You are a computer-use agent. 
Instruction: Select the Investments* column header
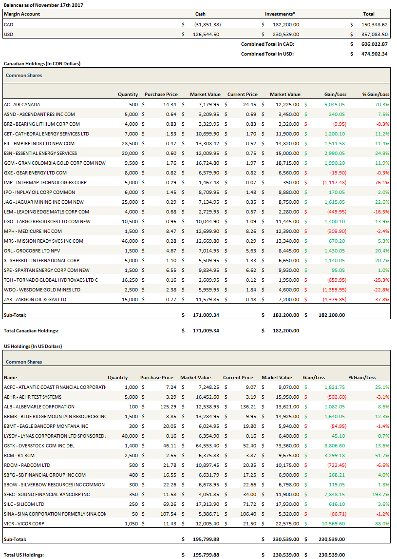tap(280, 14)
